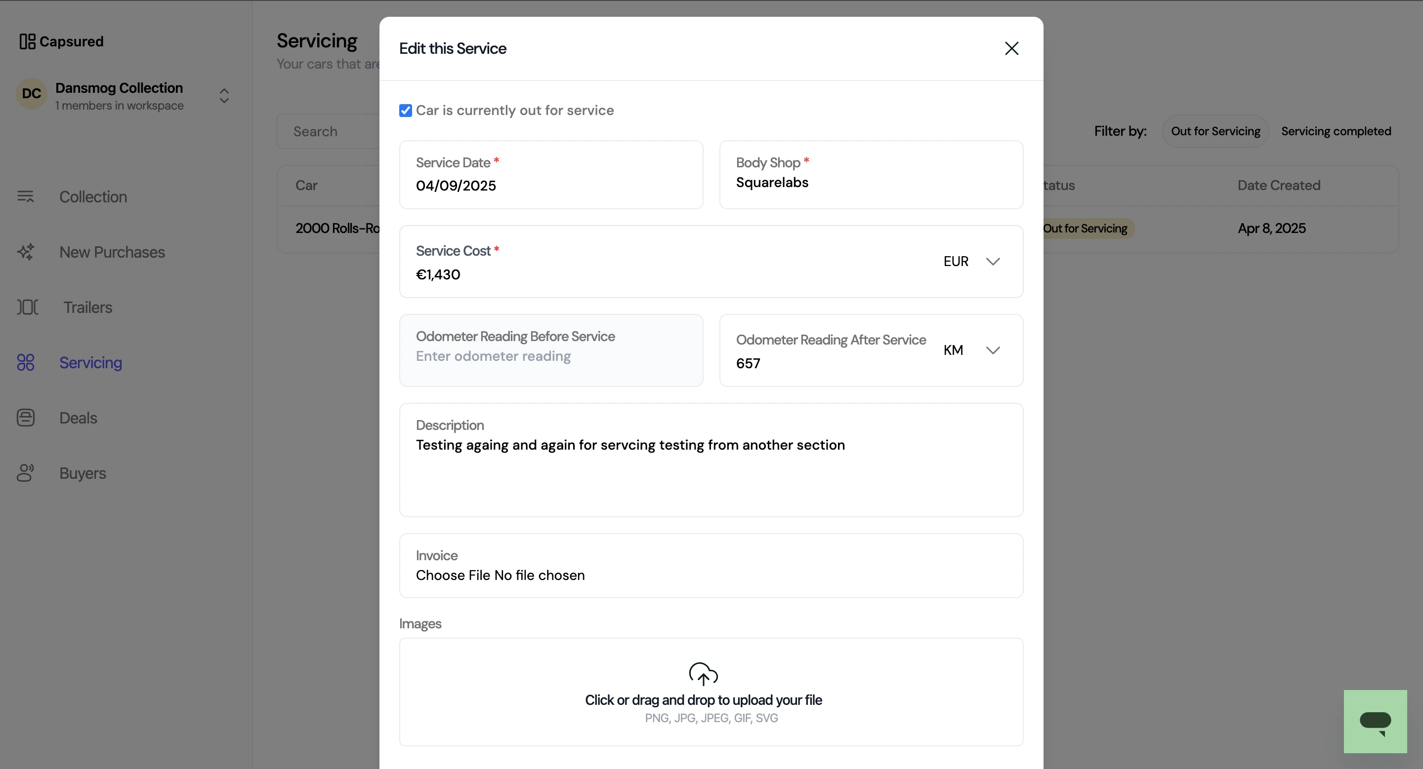Viewport: 1423px width, 769px height.
Task: Open the KM odometer unit dropdown
Action: [x=972, y=350]
